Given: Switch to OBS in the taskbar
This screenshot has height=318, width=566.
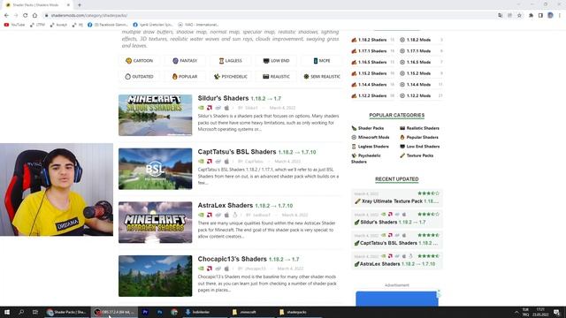Looking at the screenshot, I should (x=114, y=312).
